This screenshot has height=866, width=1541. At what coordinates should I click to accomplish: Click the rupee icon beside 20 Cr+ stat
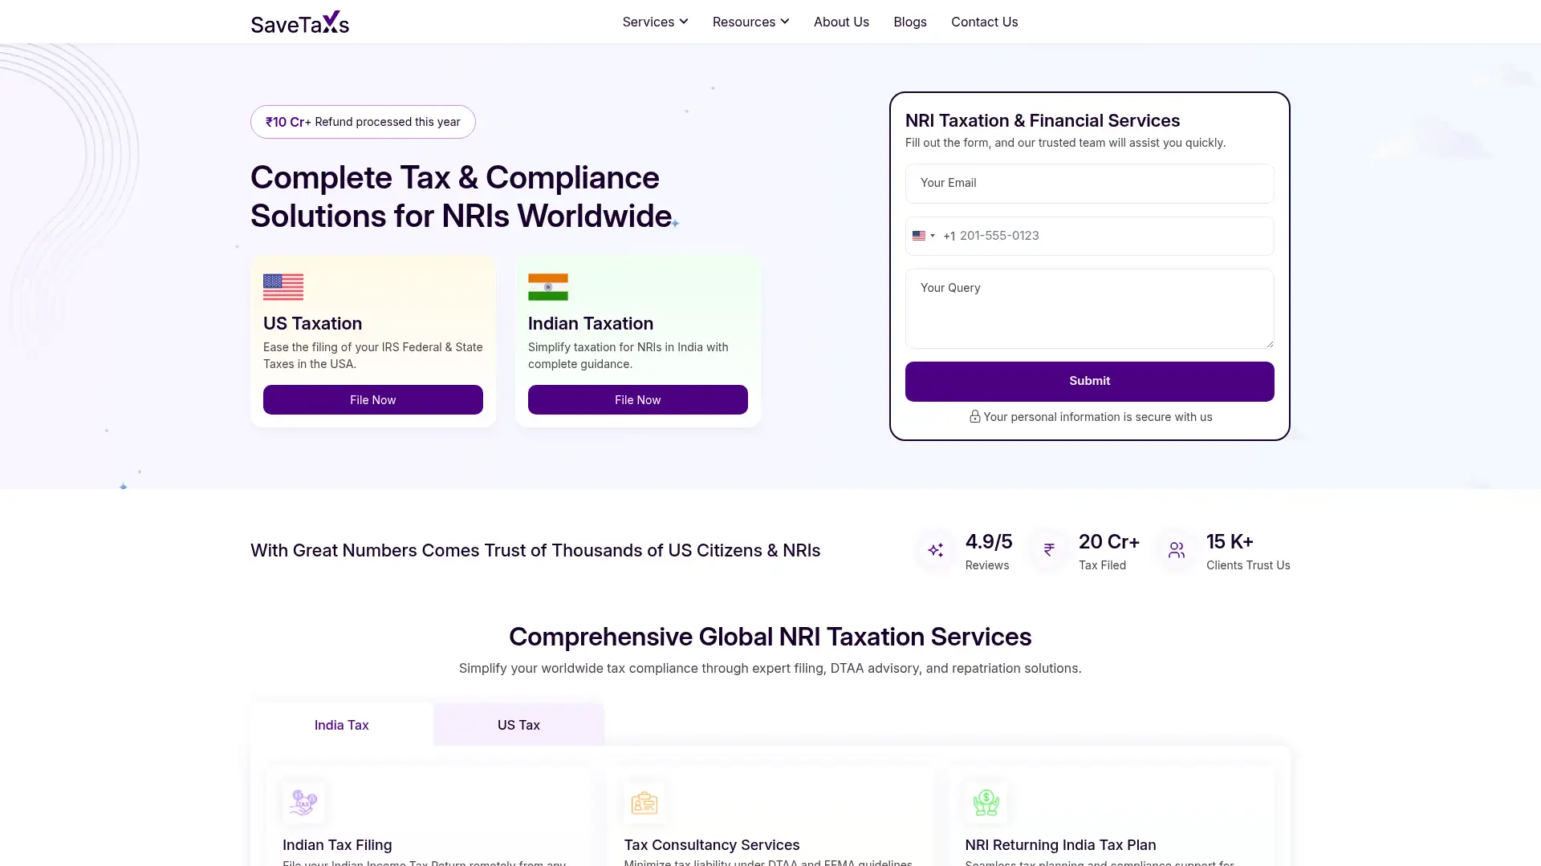pyautogui.click(x=1048, y=550)
